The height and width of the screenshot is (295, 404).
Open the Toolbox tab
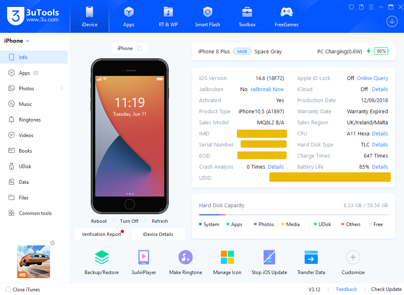pyautogui.click(x=247, y=16)
